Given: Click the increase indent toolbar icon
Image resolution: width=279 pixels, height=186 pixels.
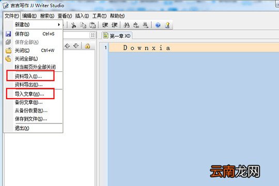Looking at the screenshot, I should (114, 25).
